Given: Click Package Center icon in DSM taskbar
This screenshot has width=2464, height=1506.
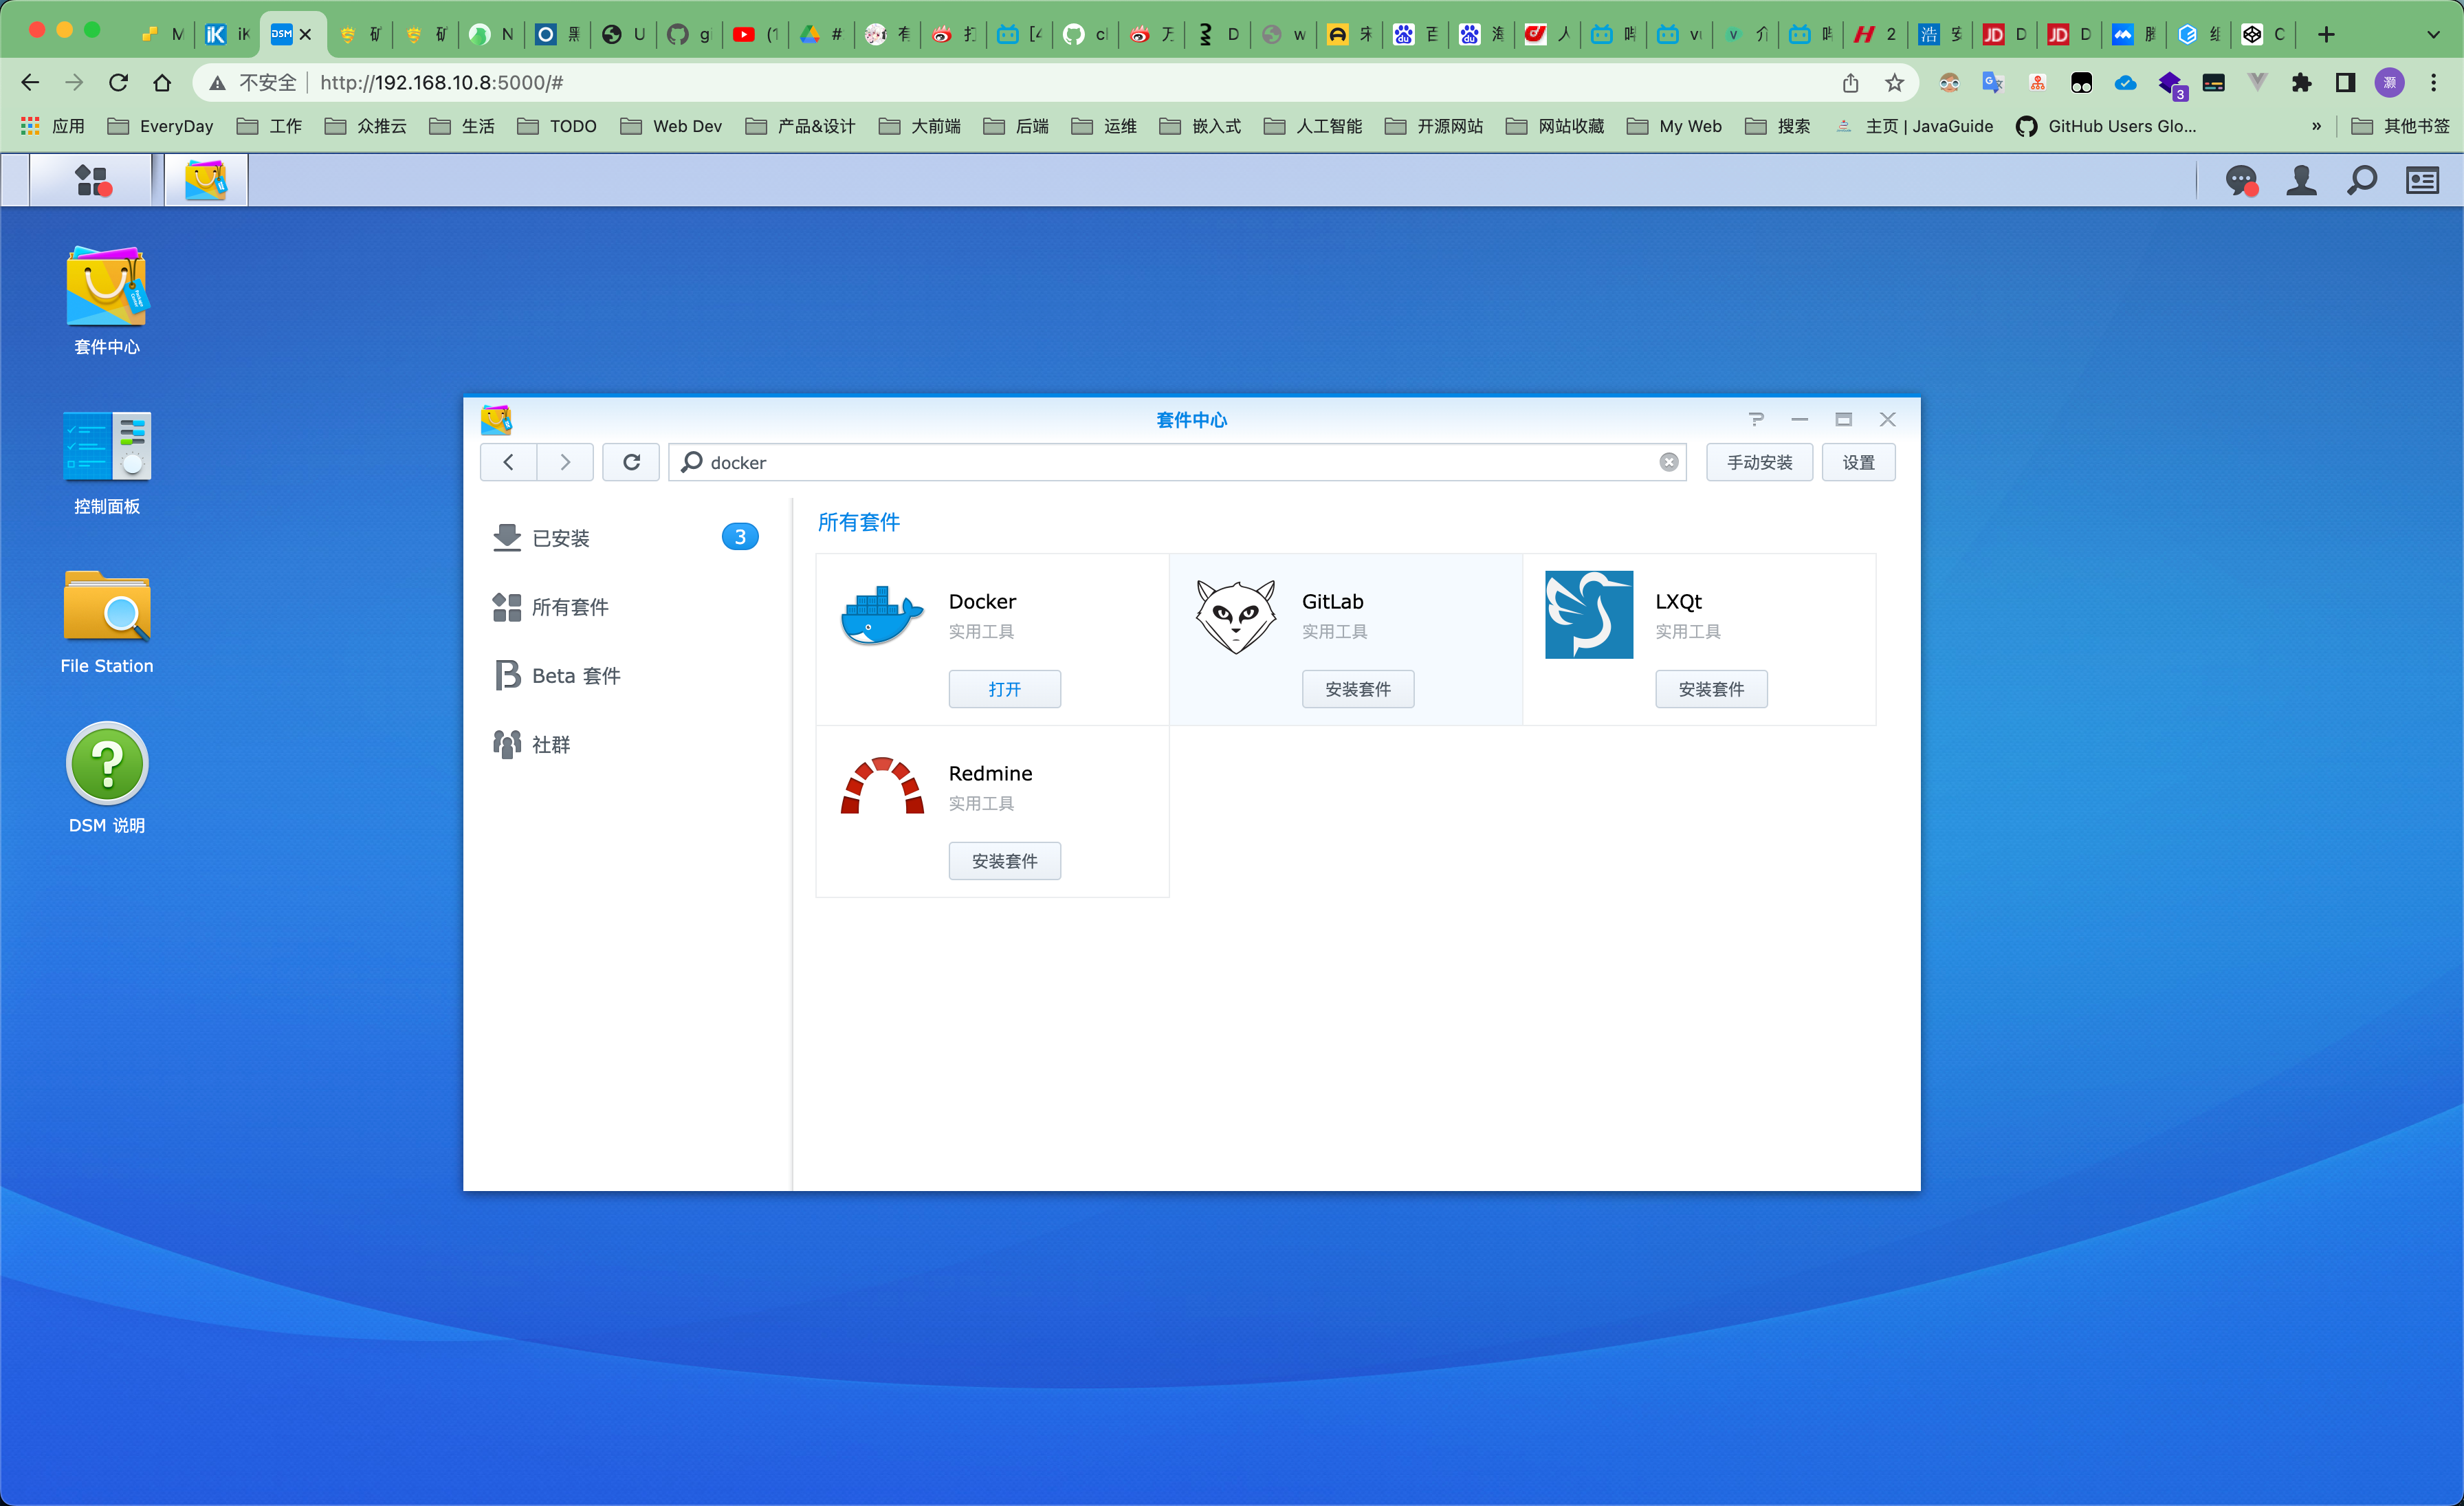Looking at the screenshot, I should pos(206,180).
